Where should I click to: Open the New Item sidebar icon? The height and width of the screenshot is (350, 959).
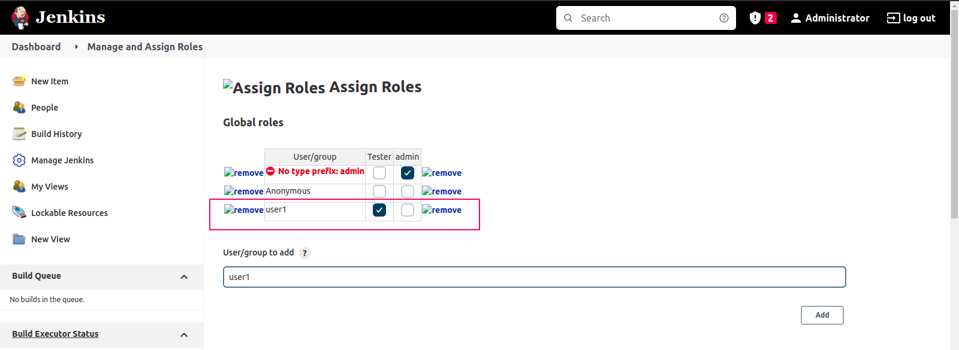pyautogui.click(x=19, y=81)
